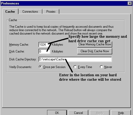This screenshot has height=115, width=133.
Task: Click Clear Disk Cache Now button
Action: [x=95, y=51]
